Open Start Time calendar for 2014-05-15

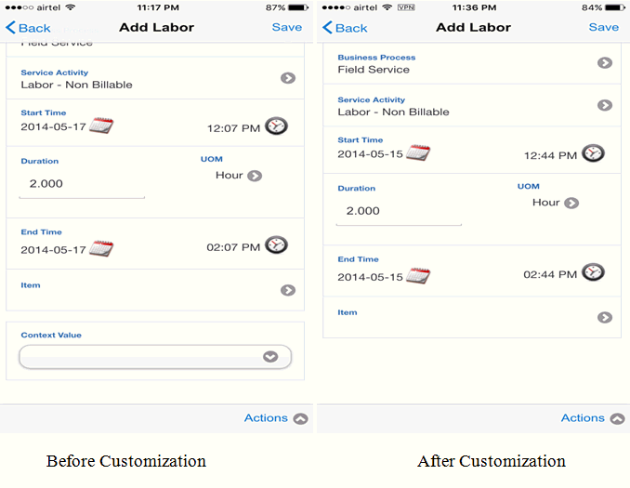(x=418, y=153)
